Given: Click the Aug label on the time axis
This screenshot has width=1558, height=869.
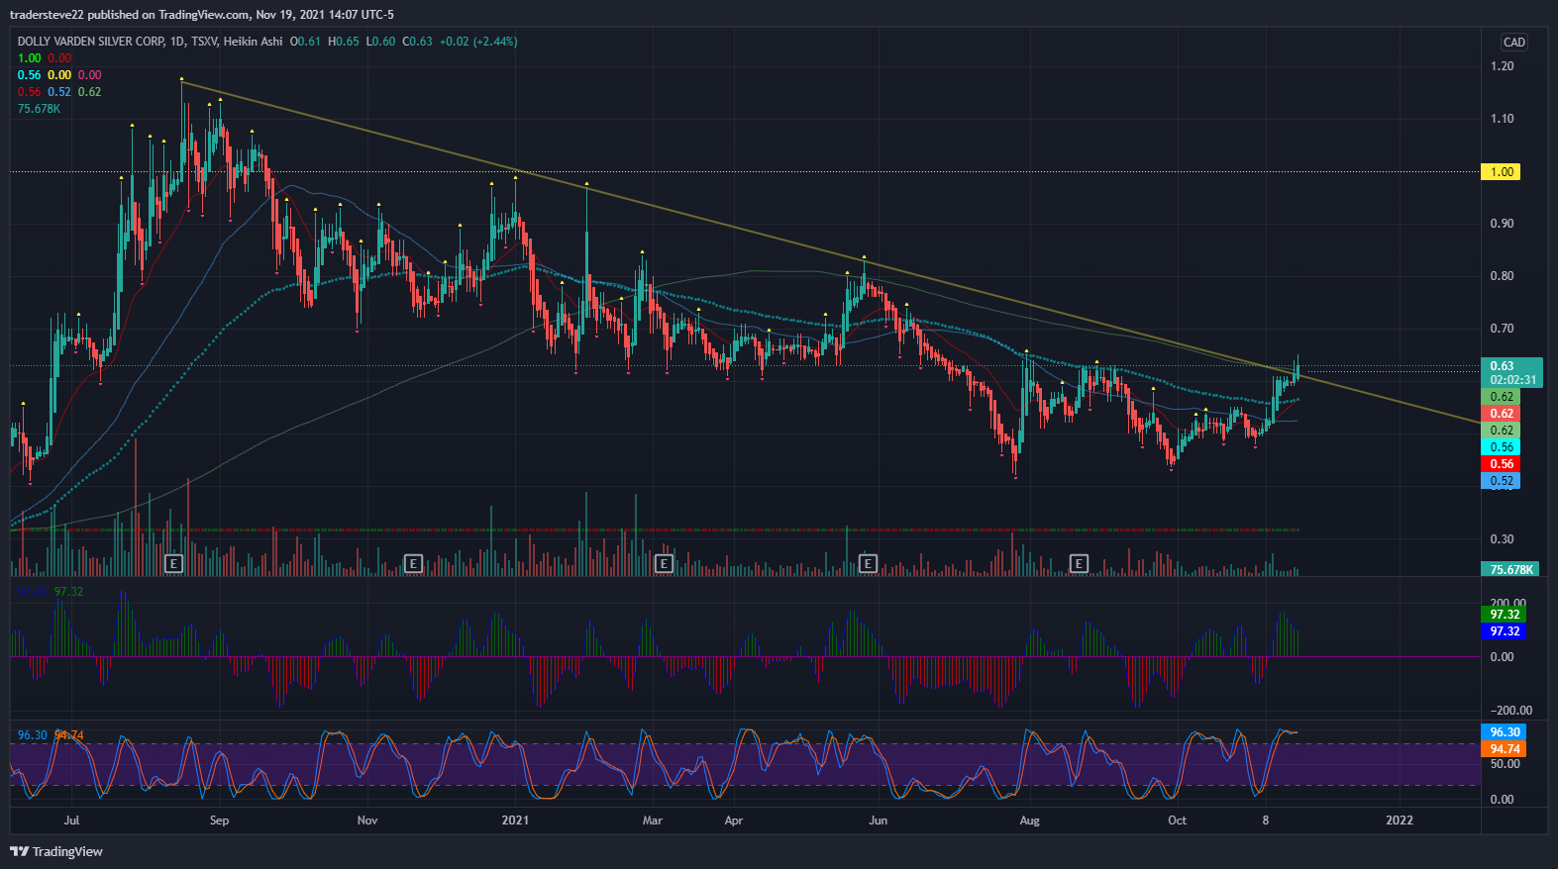Looking at the screenshot, I should pos(1030,821).
